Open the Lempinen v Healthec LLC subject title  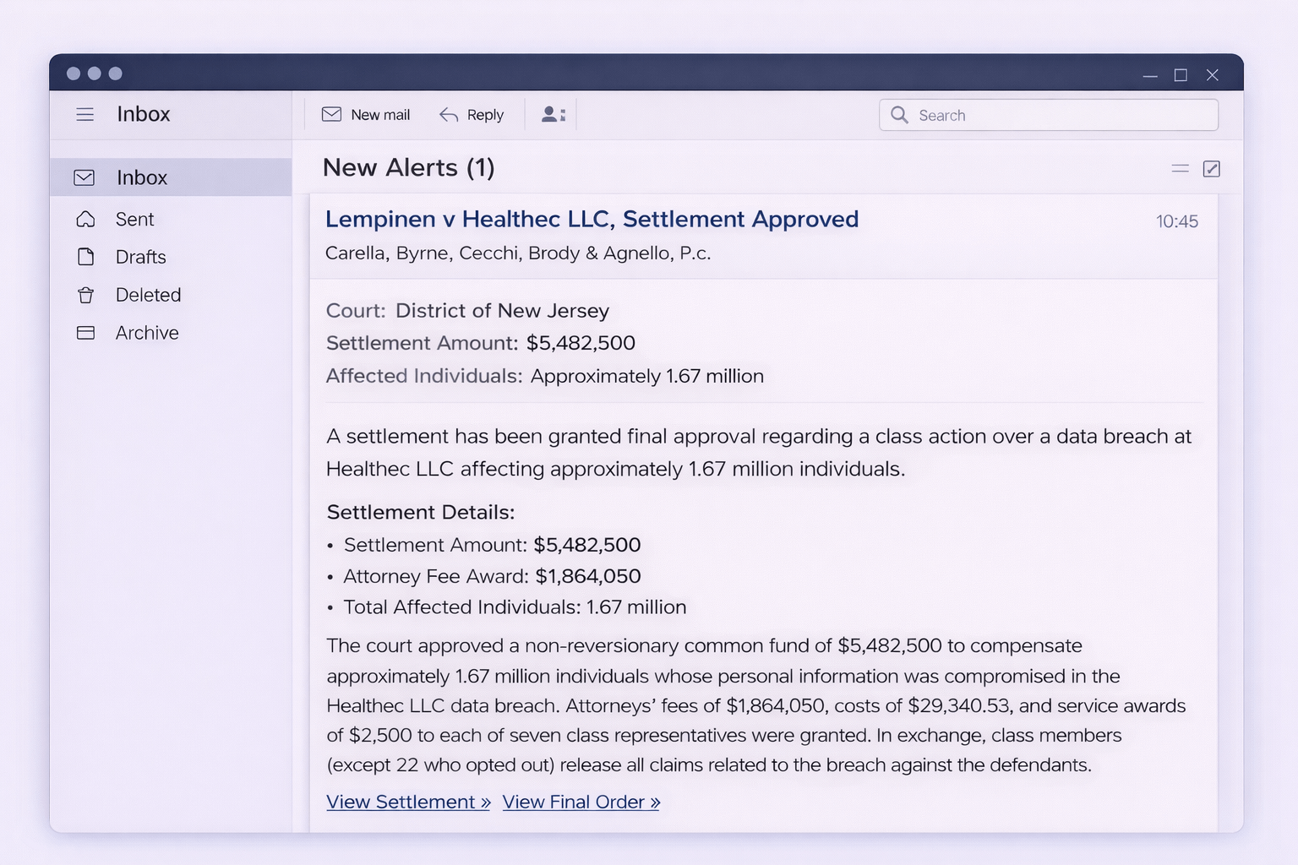[x=592, y=219]
